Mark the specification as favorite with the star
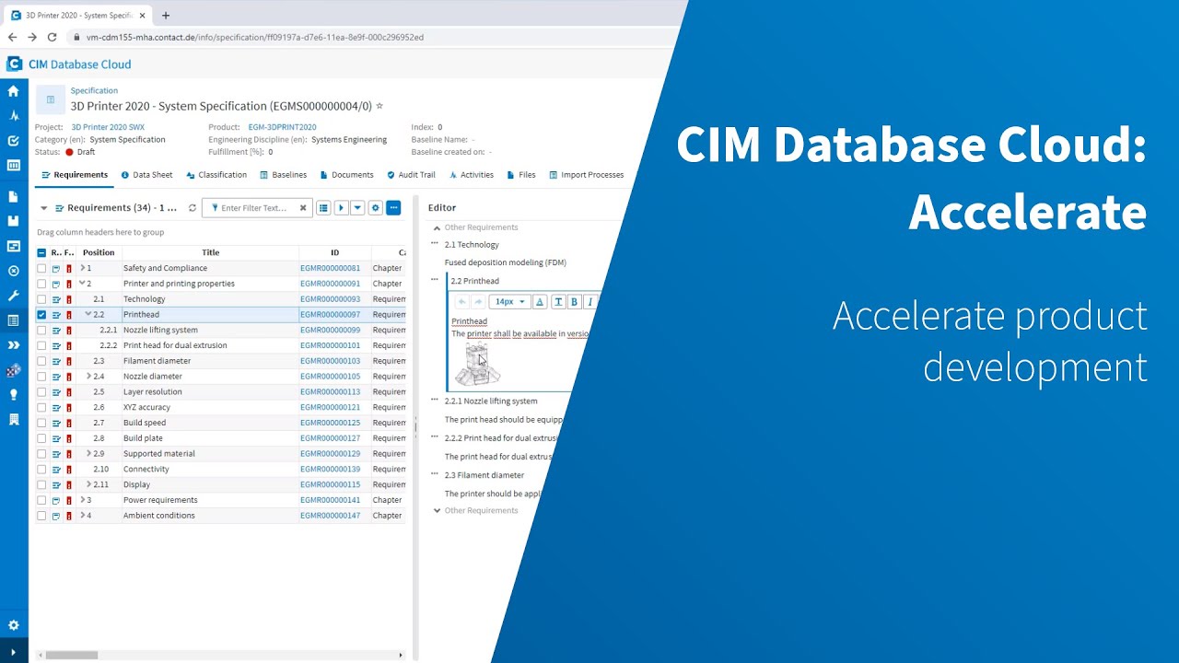The image size is (1179, 663). [x=379, y=106]
